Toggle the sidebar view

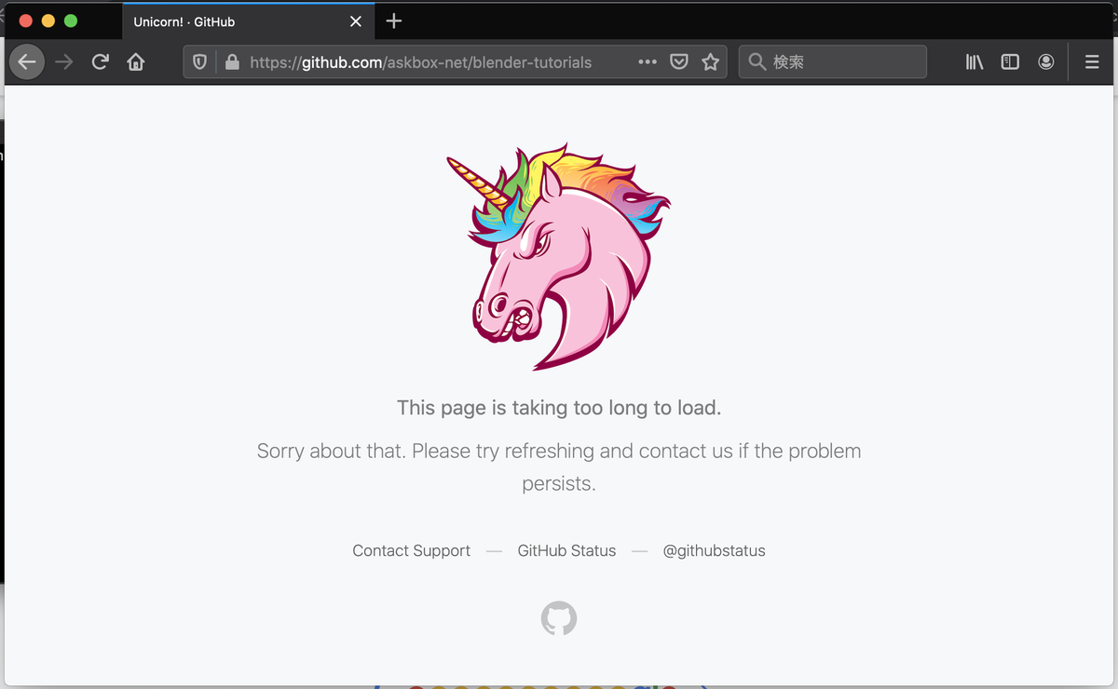[x=1010, y=62]
